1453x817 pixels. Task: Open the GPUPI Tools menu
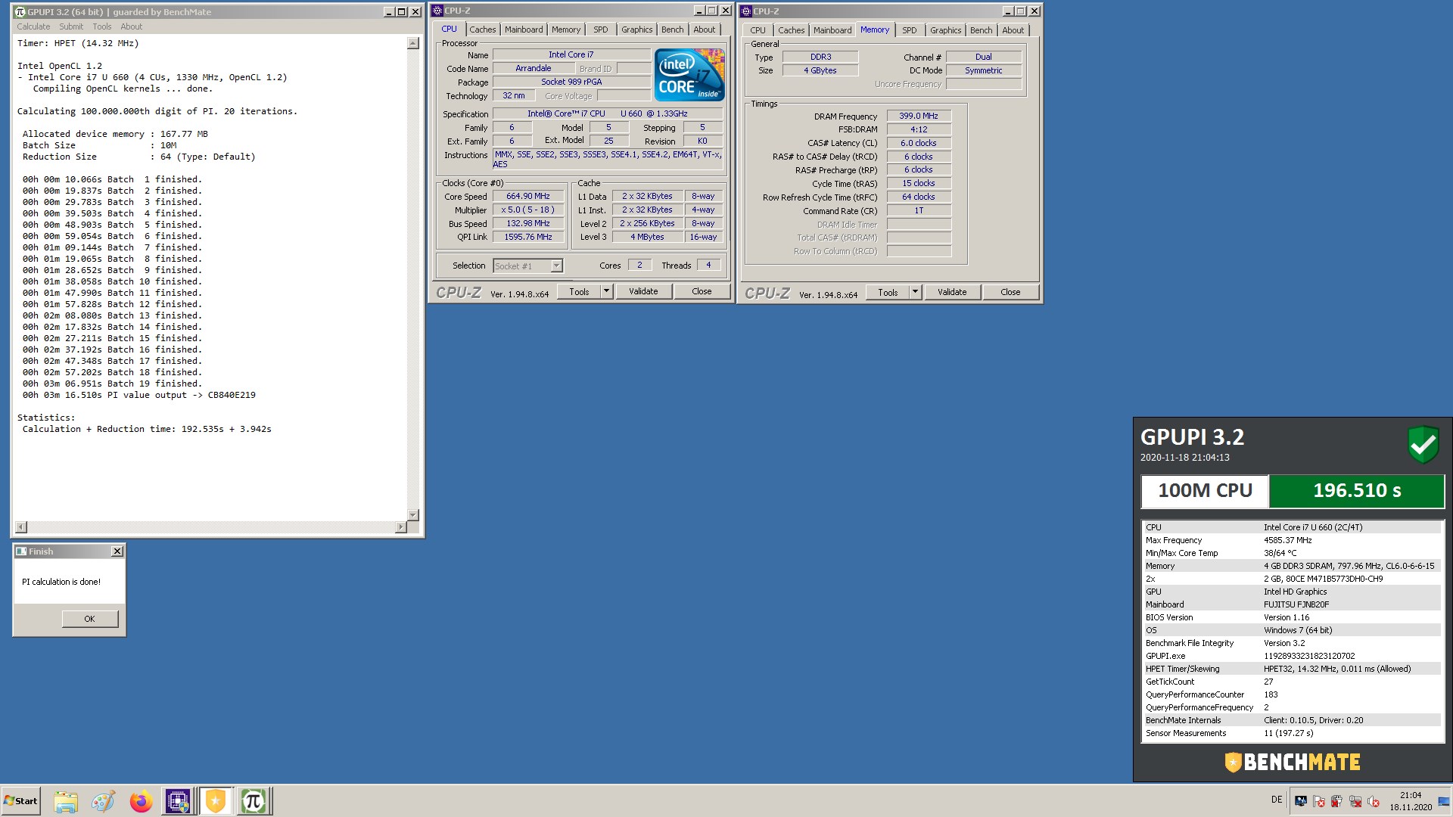click(x=101, y=26)
